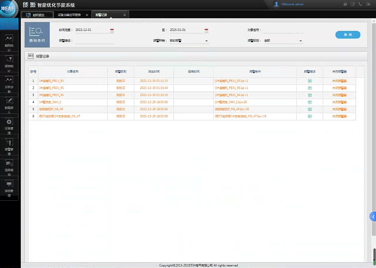View alarm description for row 1
The height and width of the screenshot is (268, 376).
(x=310, y=81)
